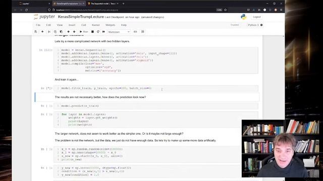This screenshot has width=323, height=181.
Task: Bookmark this page with the star icon
Action: click(226, 10)
